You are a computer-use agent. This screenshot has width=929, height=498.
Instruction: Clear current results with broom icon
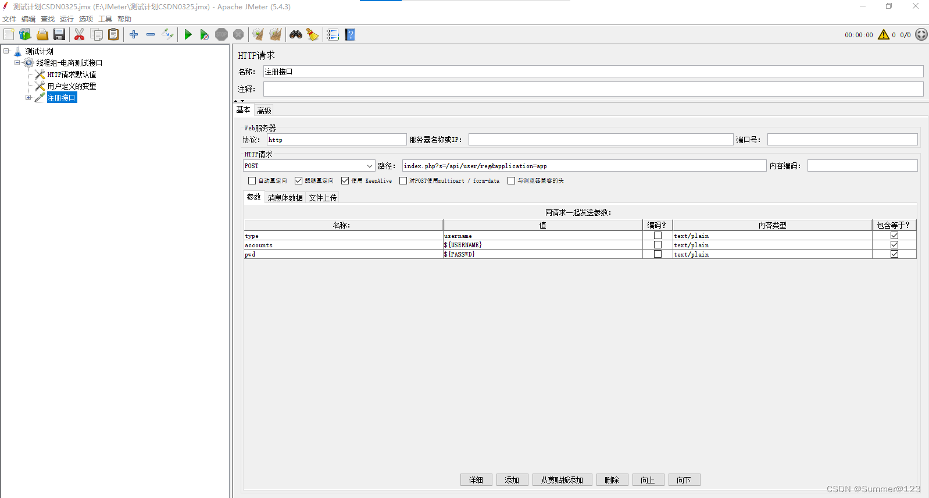point(258,35)
